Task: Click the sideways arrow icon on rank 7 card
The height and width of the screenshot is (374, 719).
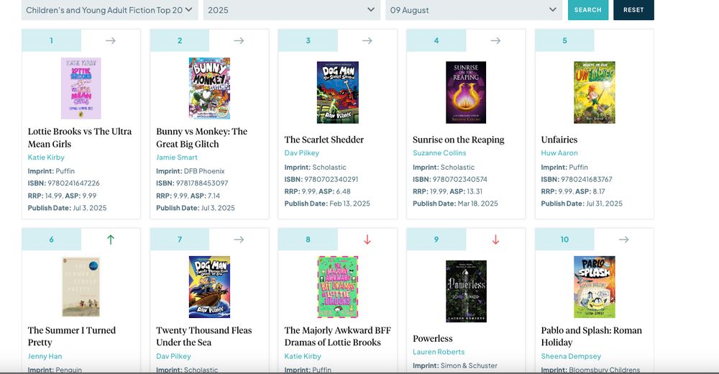Action: click(x=239, y=240)
